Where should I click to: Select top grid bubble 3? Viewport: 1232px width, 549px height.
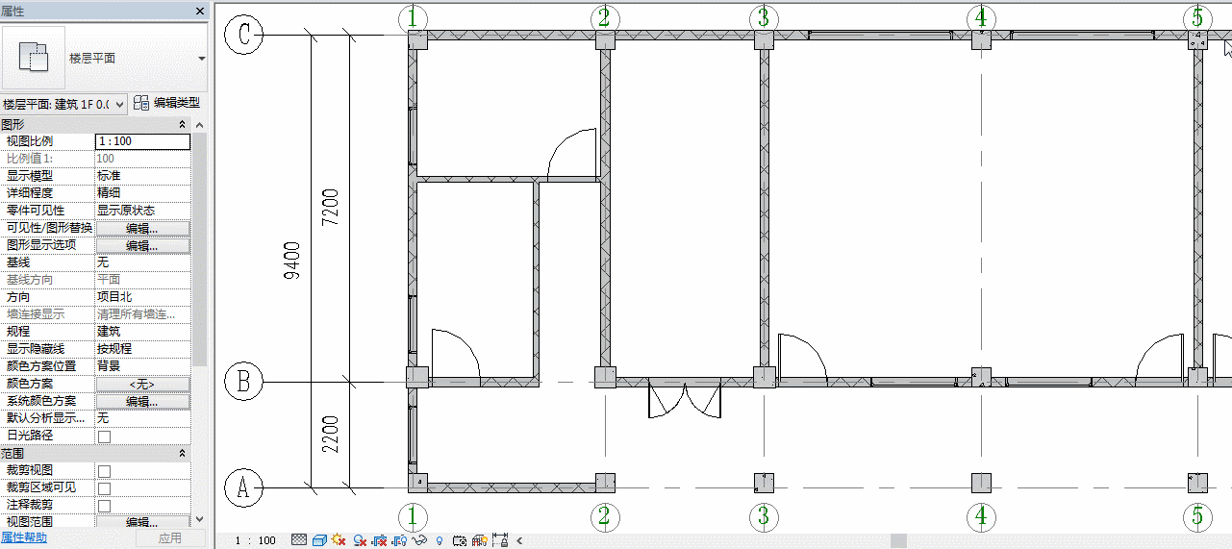[764, 16]
